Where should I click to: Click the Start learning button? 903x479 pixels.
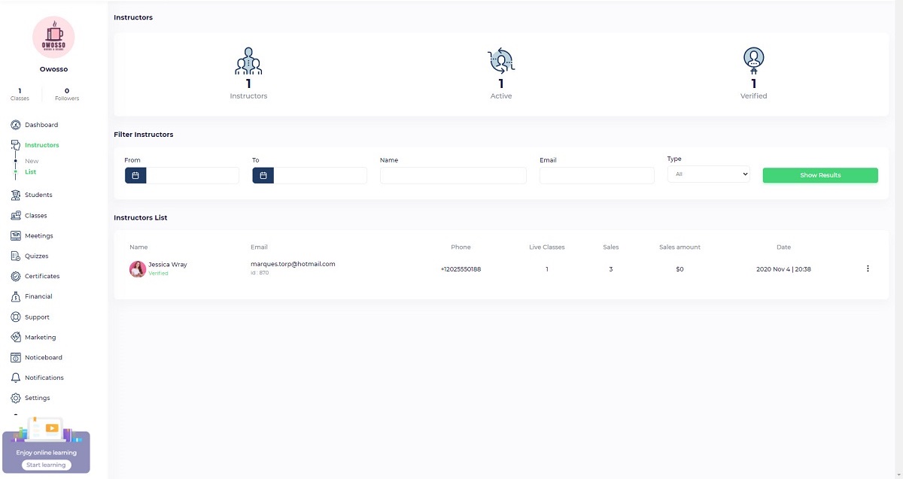coord(46,465)
